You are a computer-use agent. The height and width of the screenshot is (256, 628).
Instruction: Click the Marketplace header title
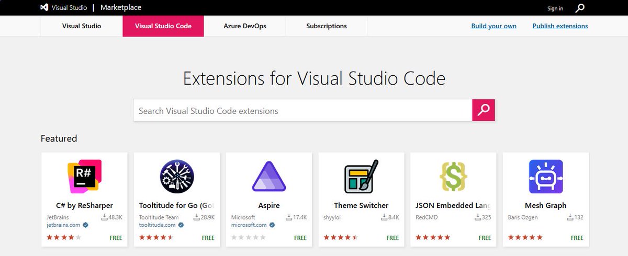pos(120,8)
